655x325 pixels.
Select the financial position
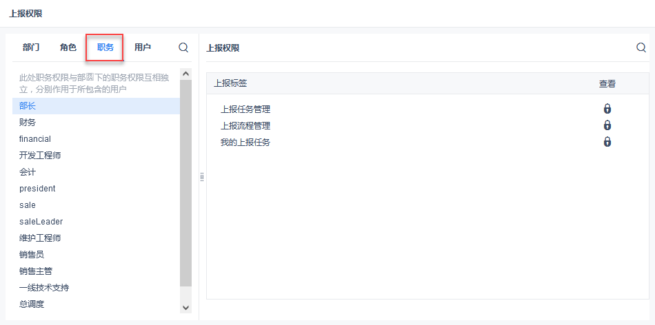(96, 139)
